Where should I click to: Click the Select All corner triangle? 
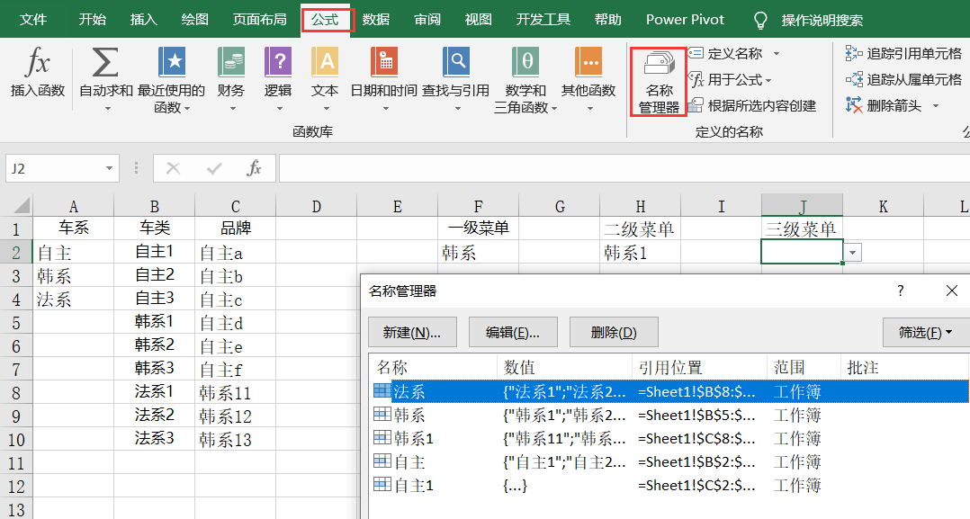point(22,206)
